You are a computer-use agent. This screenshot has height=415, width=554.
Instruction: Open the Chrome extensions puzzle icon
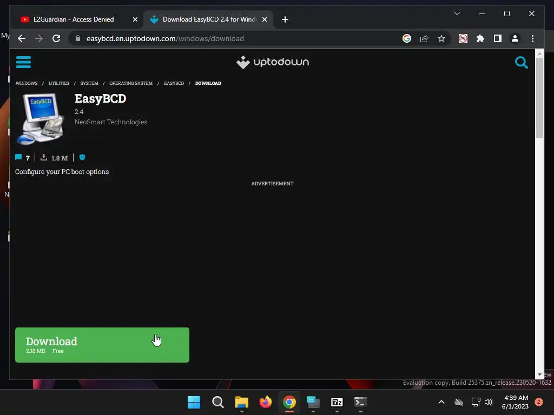(480, 38)
